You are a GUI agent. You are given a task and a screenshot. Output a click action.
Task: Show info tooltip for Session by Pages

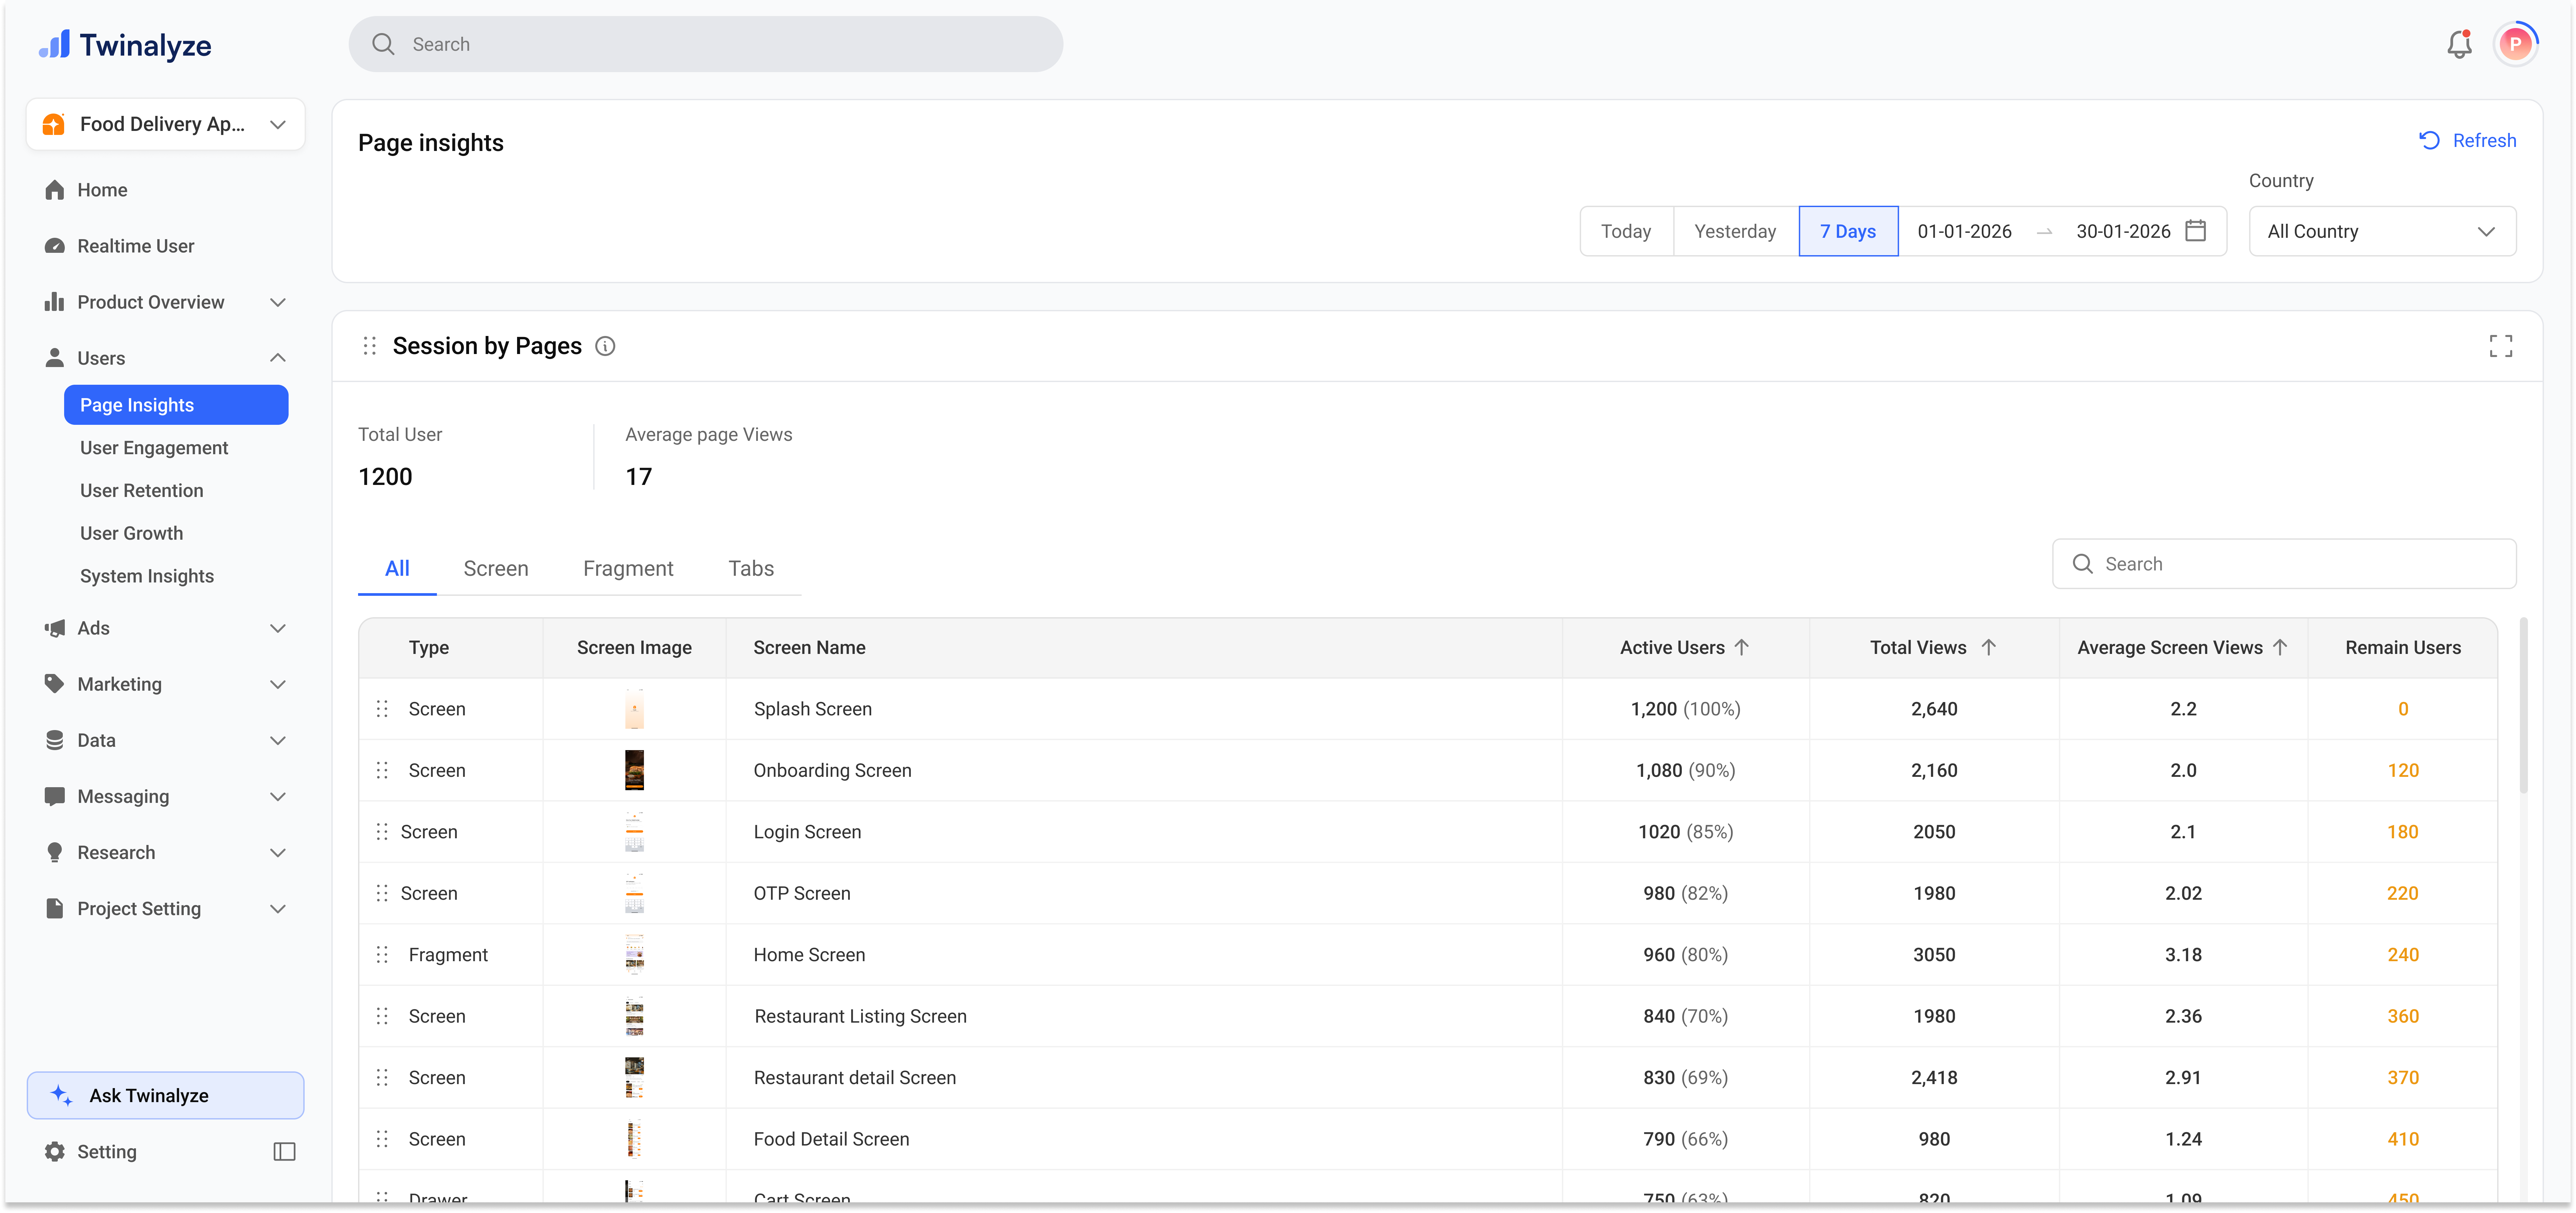pos(605,346)
